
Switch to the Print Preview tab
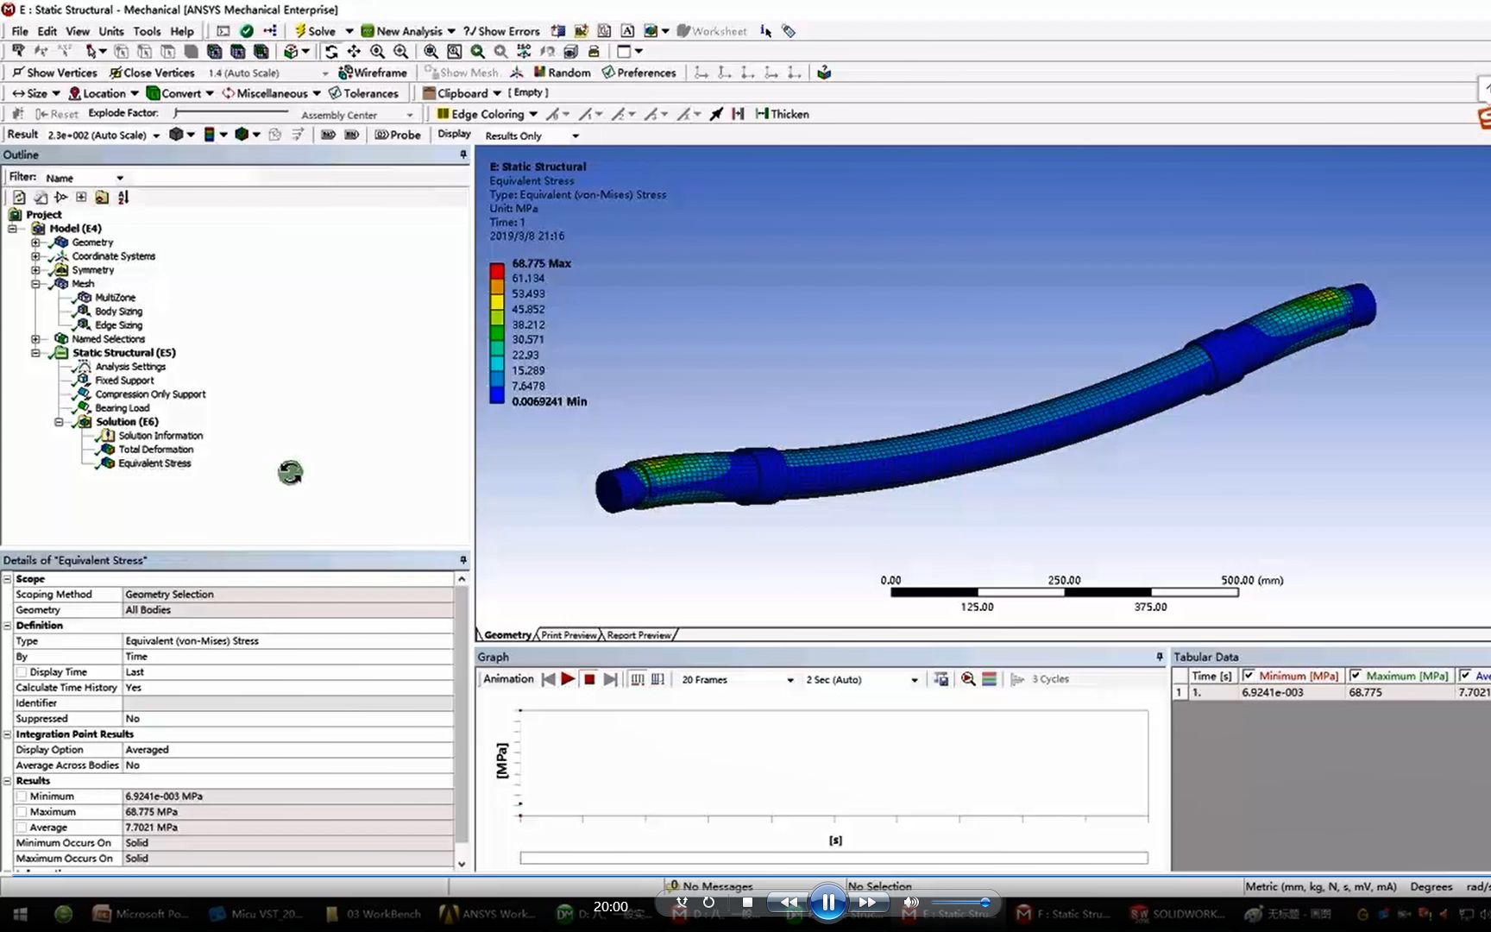coord(569,635)
